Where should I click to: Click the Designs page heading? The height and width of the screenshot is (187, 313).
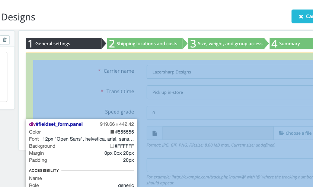pyautogui.click(x=18, y=17)
